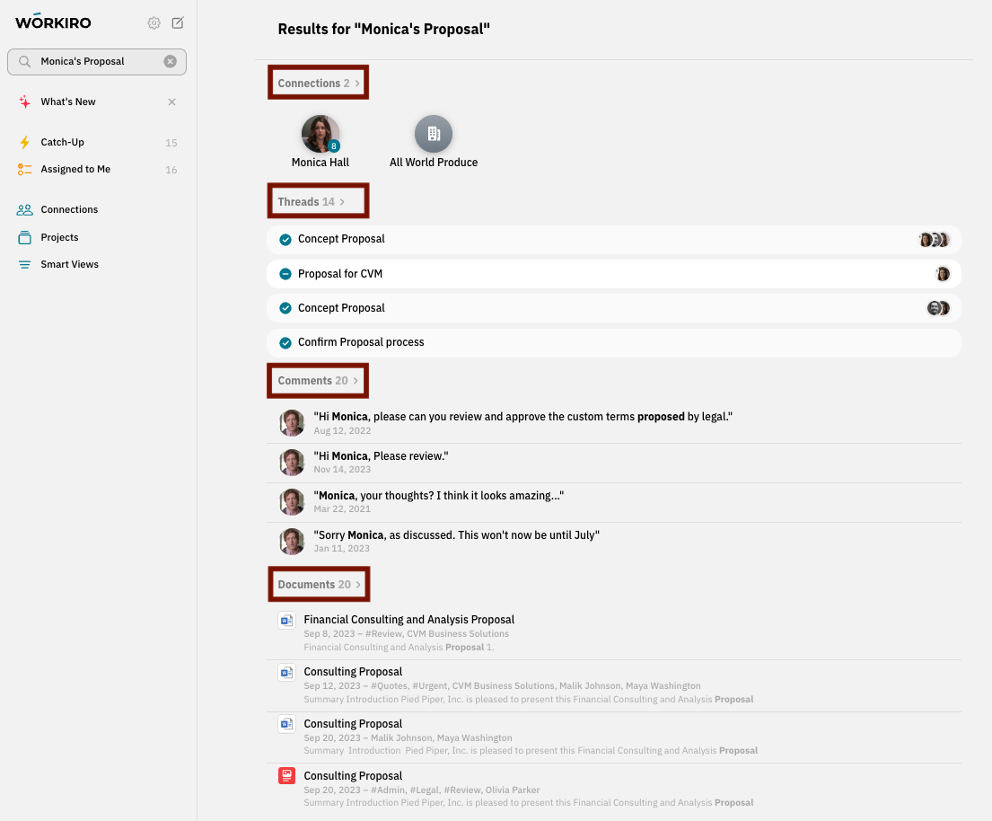The width and height of the screenshot is (992, 821).
Task: Click Word icon of Financial Consulting document
Action: pyautogui.click(x=286, y=620)
